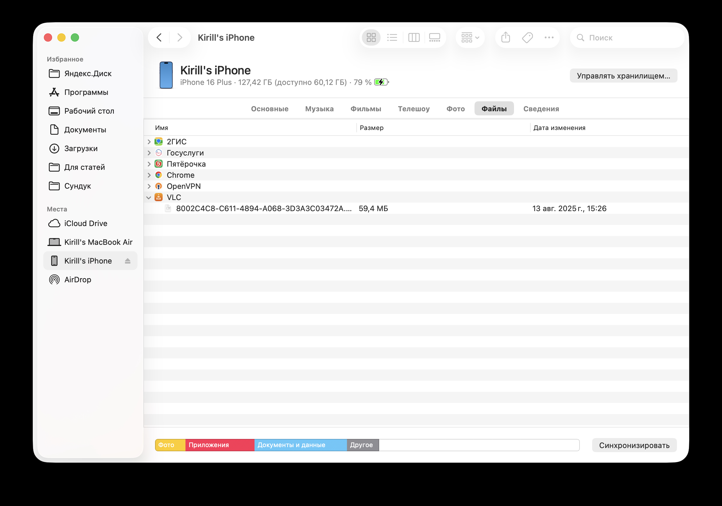The image size is (722, 506).
Task: Switch to gallery view
Action: click(435, 37)
